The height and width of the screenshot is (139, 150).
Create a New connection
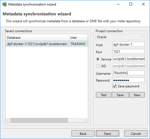click(x=137, y=95)
